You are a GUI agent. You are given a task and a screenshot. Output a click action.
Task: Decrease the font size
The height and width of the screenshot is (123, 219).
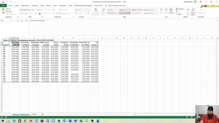pyautogui.click(x=41, y=10)
